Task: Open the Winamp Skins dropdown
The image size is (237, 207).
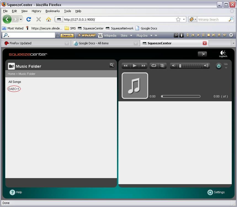Action: click(126, 36)
